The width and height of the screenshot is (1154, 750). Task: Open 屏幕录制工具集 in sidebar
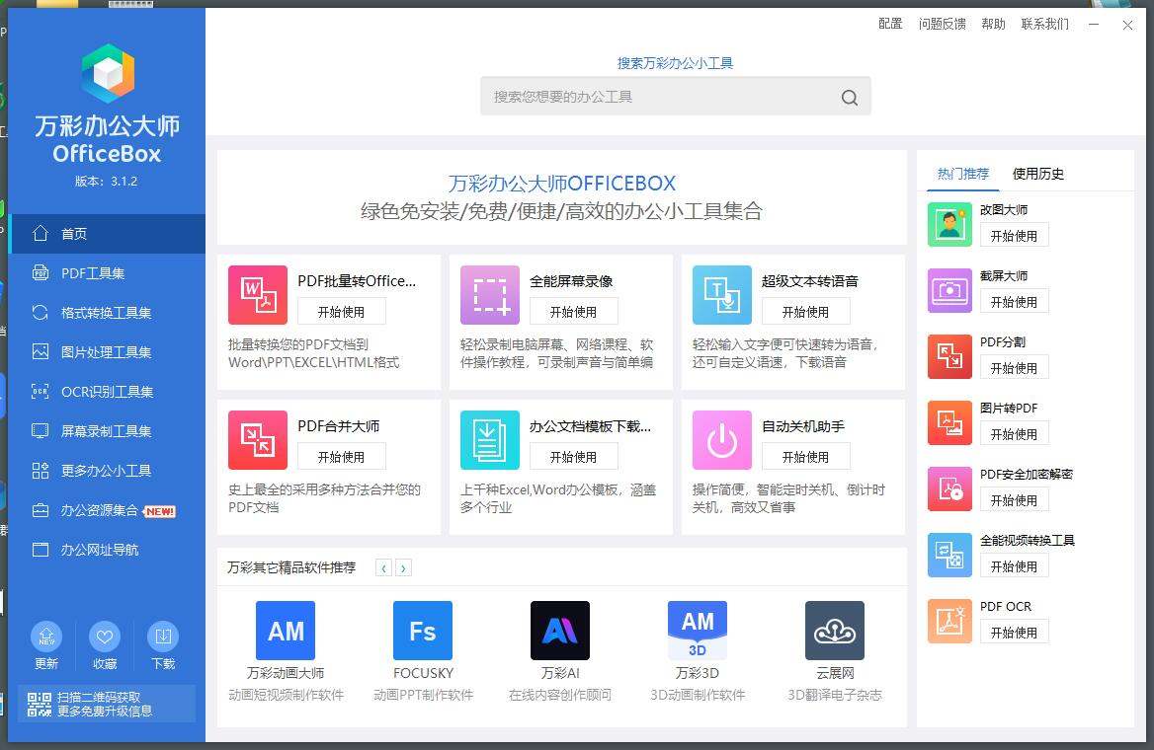(108, 431)
